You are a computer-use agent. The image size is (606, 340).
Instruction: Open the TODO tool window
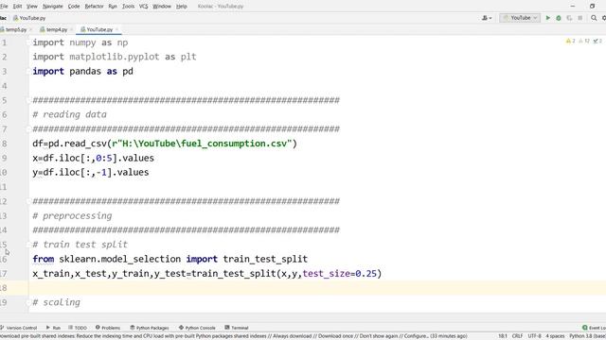coord(78,328)
